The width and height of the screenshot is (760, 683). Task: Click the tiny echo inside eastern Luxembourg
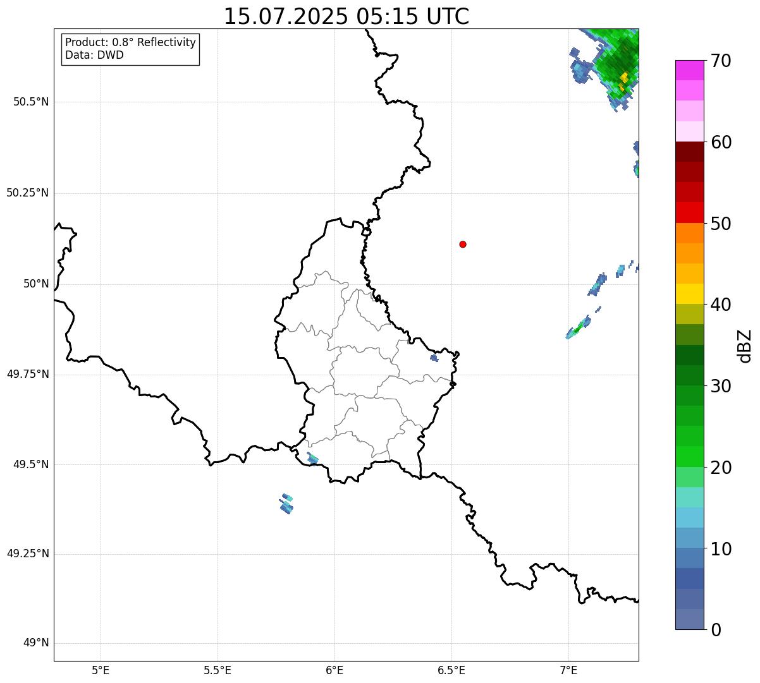click(434, 358)
